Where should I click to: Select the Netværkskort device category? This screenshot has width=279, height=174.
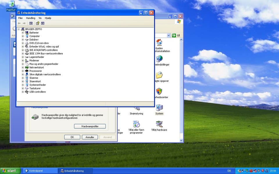pos(37,68)
